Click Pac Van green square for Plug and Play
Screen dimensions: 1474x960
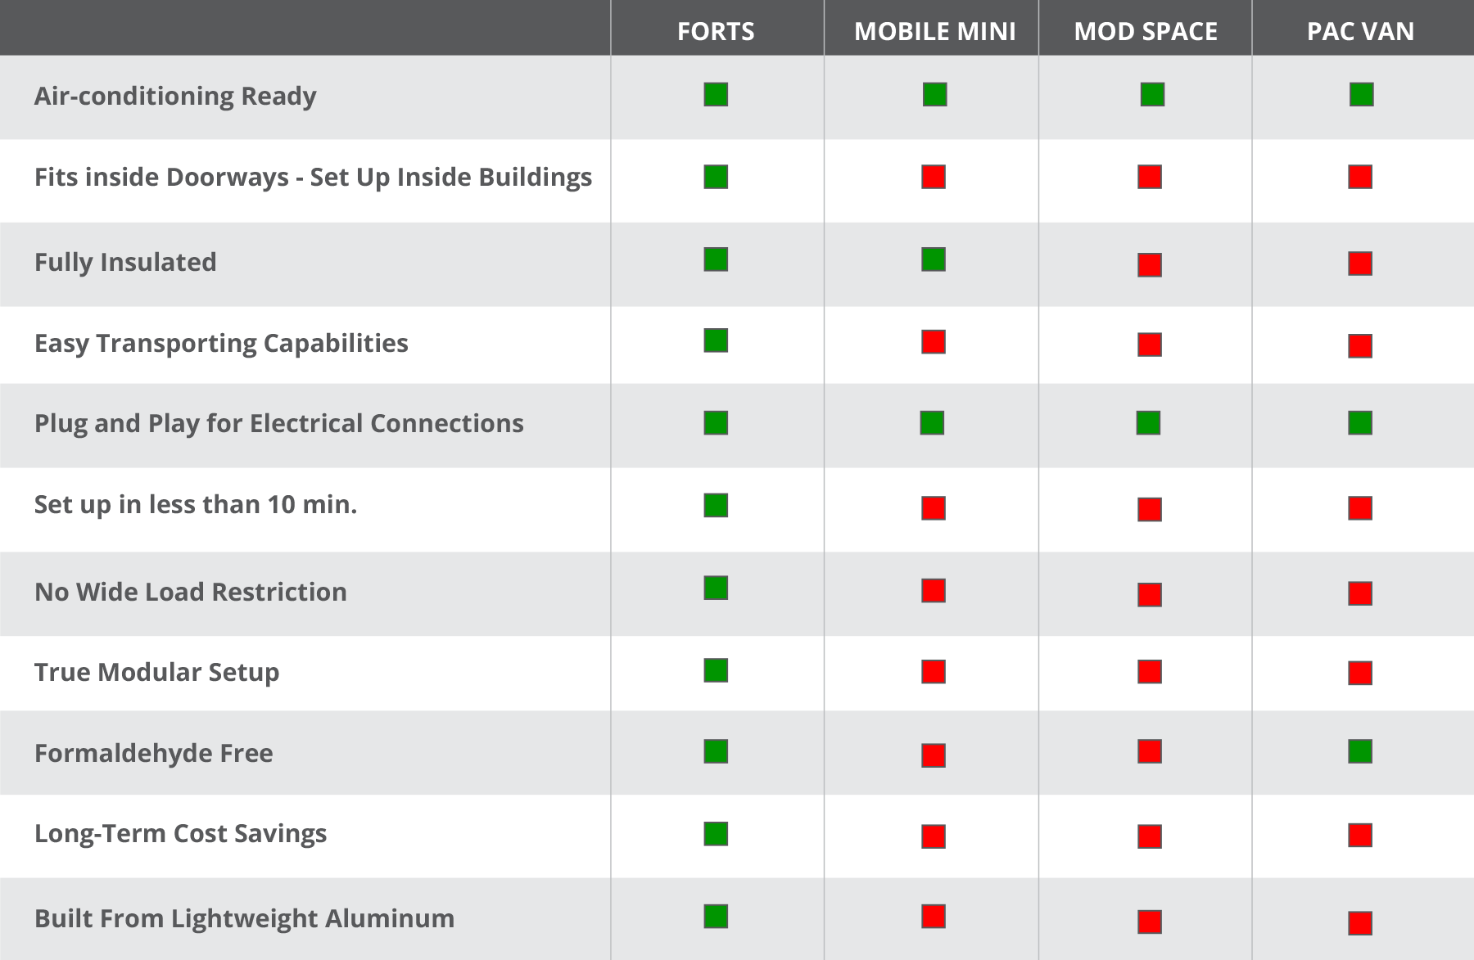coord(1360,423)
